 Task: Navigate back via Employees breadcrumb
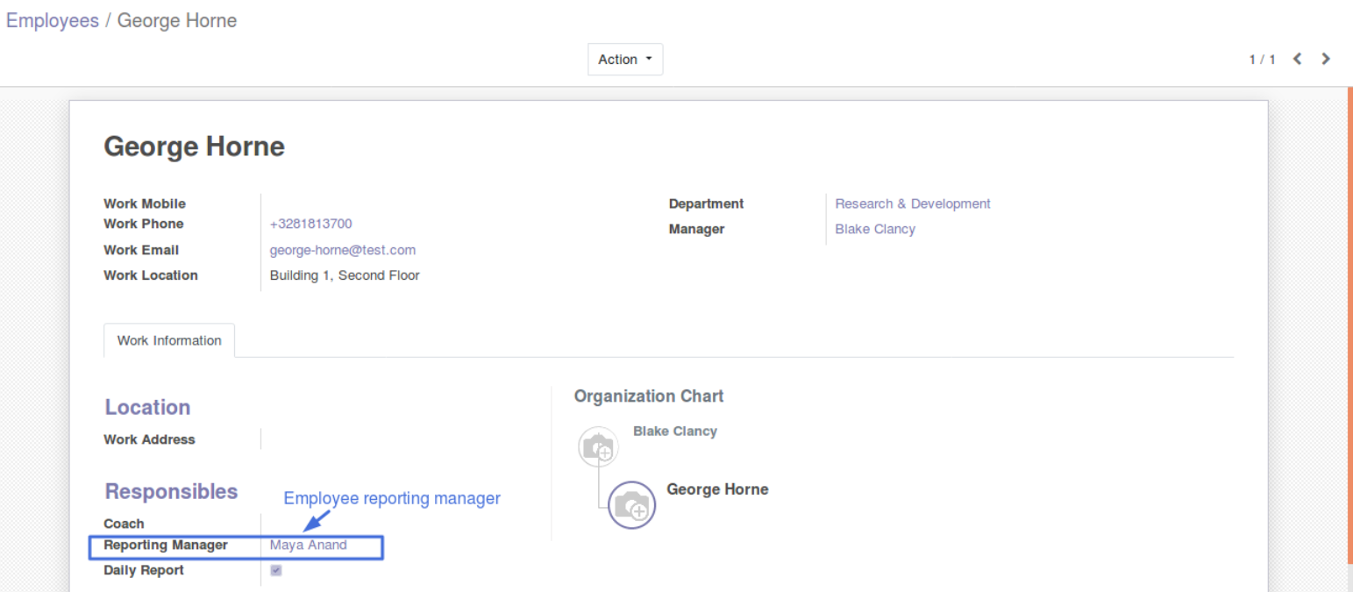[x=53, y=20]
